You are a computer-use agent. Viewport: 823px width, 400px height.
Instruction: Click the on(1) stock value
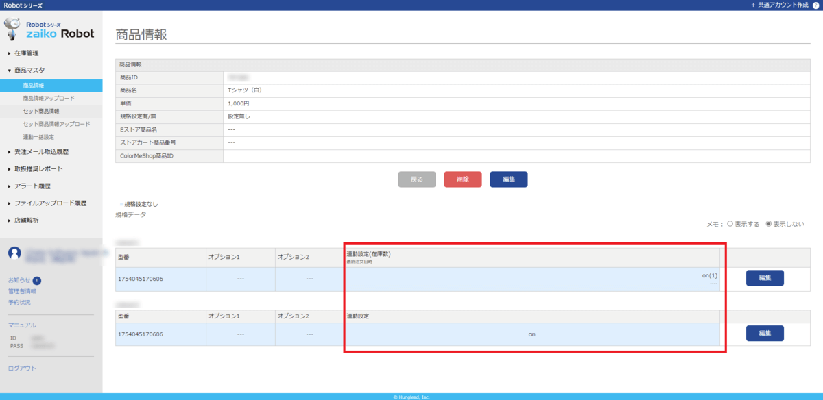(x=709, y=275)
